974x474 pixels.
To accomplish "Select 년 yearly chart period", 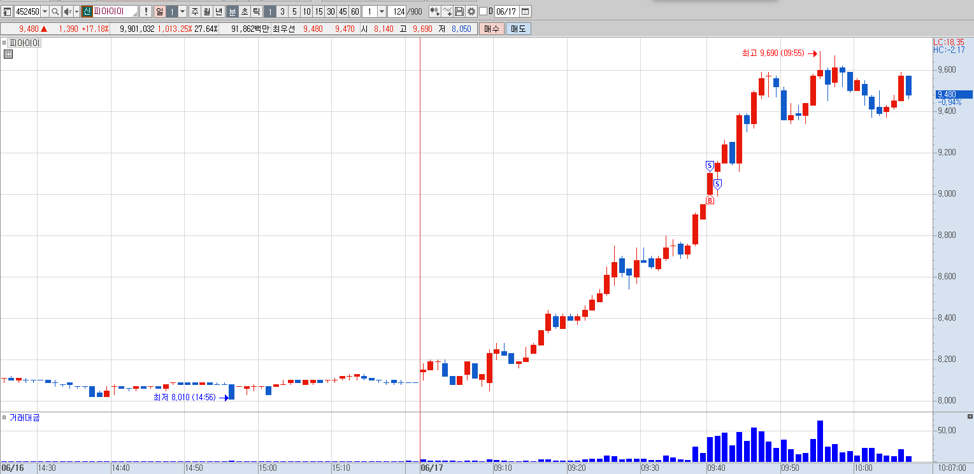I will tap(218, 11).
